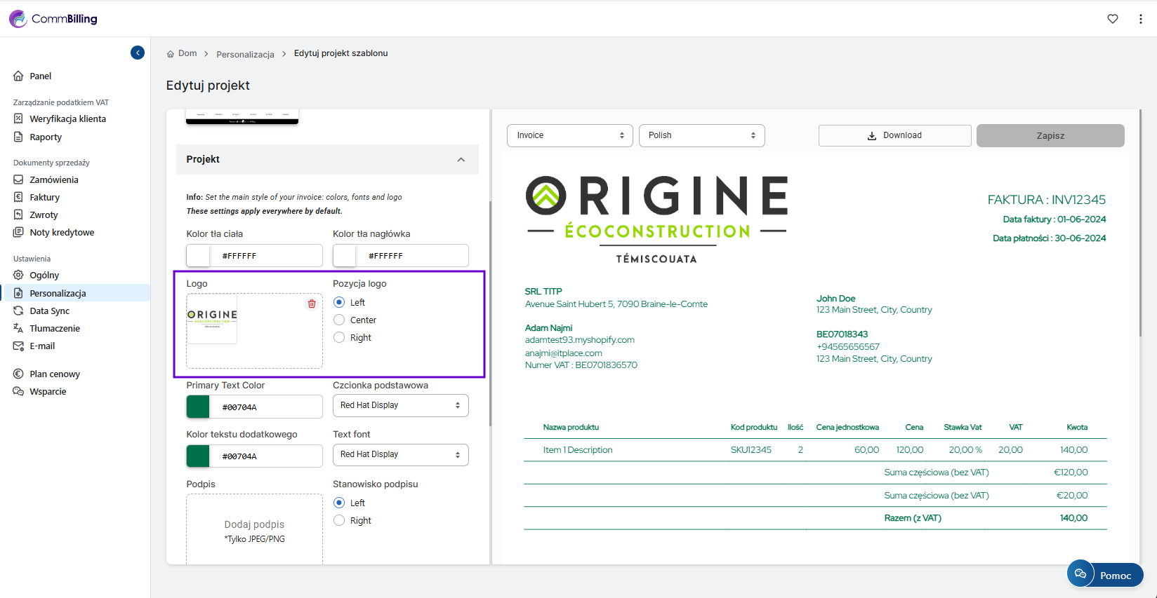This screenshot has width=1157, height=598.
Task: Collapse the sidebar with blue arrow button
Action: click(138, 53)
